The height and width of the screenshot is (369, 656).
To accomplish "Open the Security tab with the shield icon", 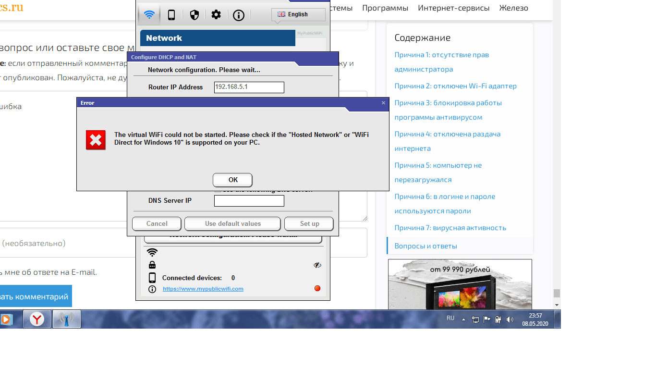I will [194, 15].
